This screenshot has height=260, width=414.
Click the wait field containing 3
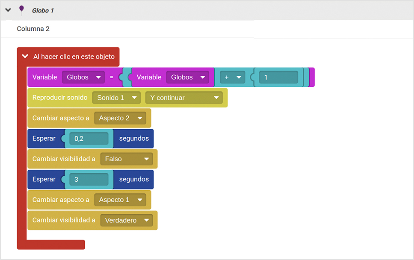click(89, 180)
